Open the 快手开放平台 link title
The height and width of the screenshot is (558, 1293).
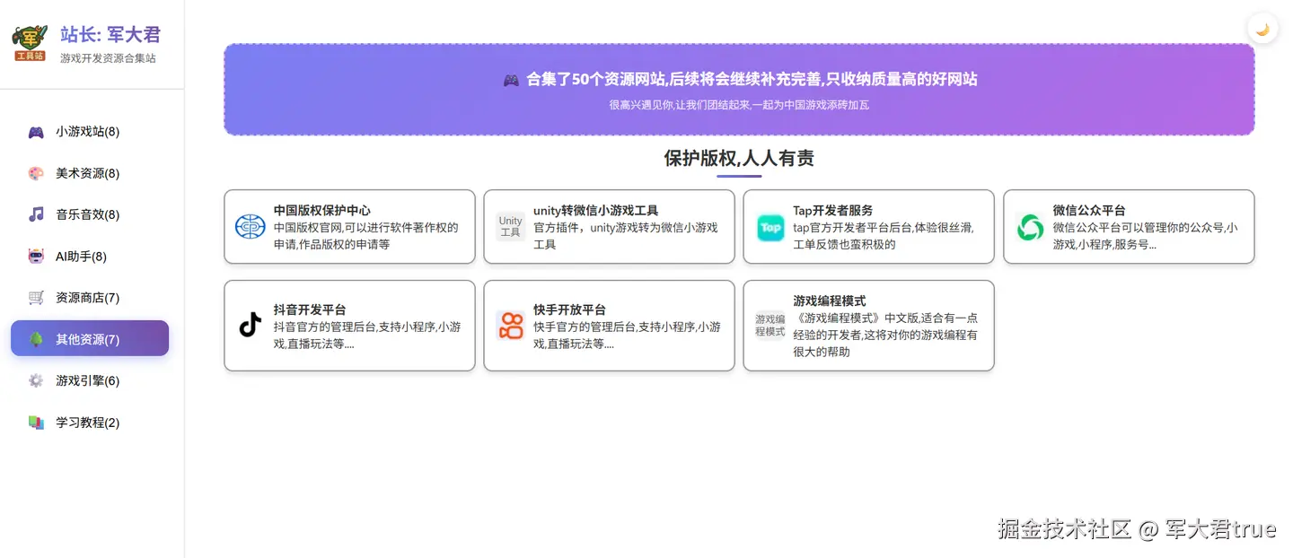(569, 310)
